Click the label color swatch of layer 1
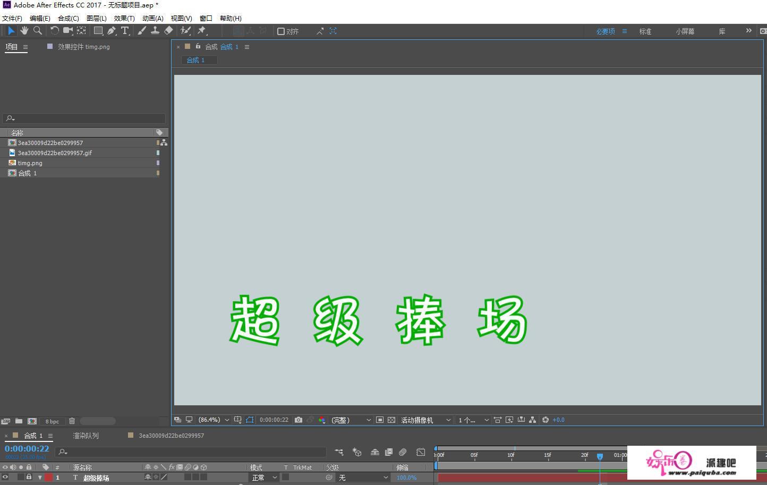 (48, 477)
